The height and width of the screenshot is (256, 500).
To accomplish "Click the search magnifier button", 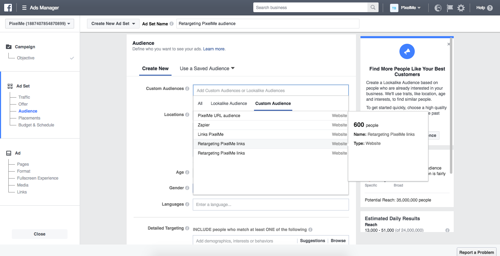I will [373, 8].
